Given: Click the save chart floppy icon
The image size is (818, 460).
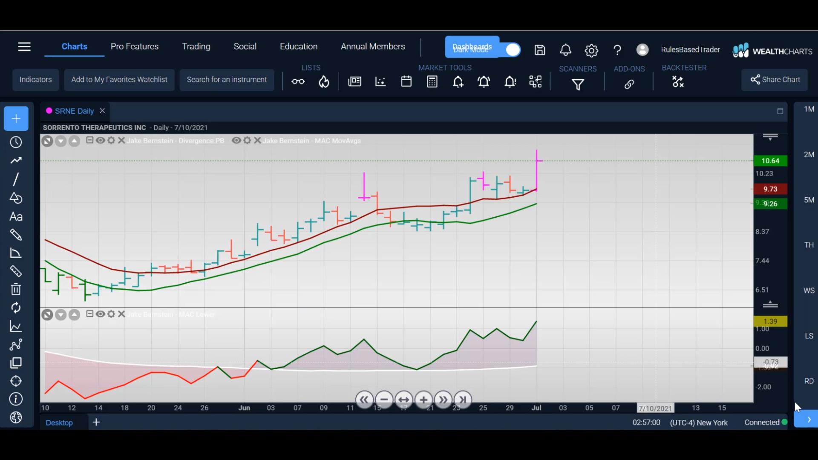Looking at the screenshot, I should [540, 50].
